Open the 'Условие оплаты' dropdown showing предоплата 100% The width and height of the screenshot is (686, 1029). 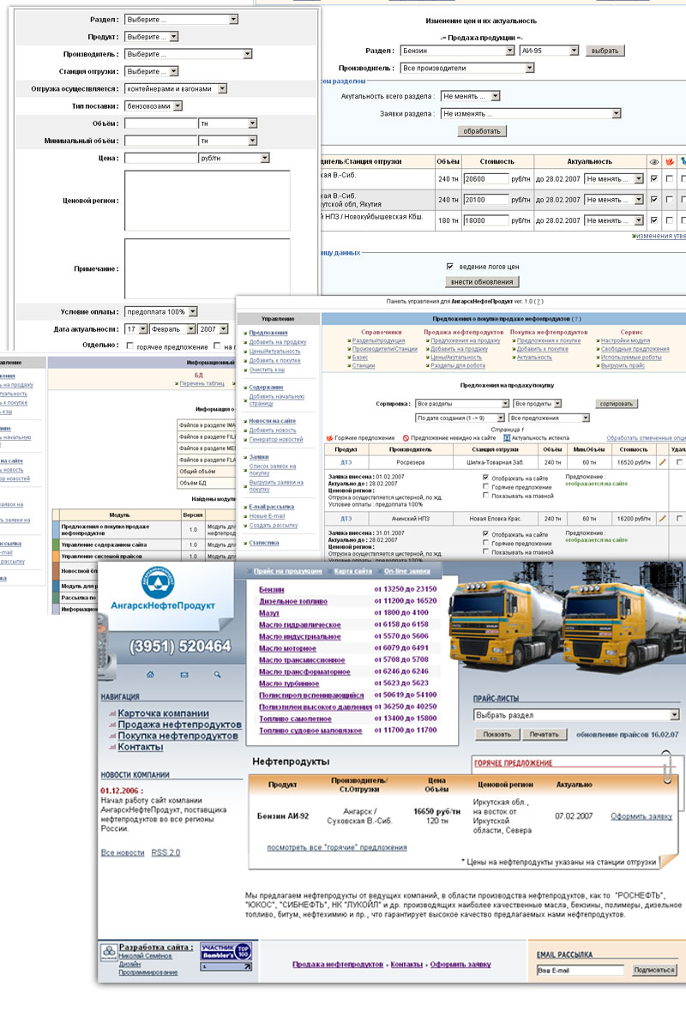pyautogui.click(x=161, y=311)
